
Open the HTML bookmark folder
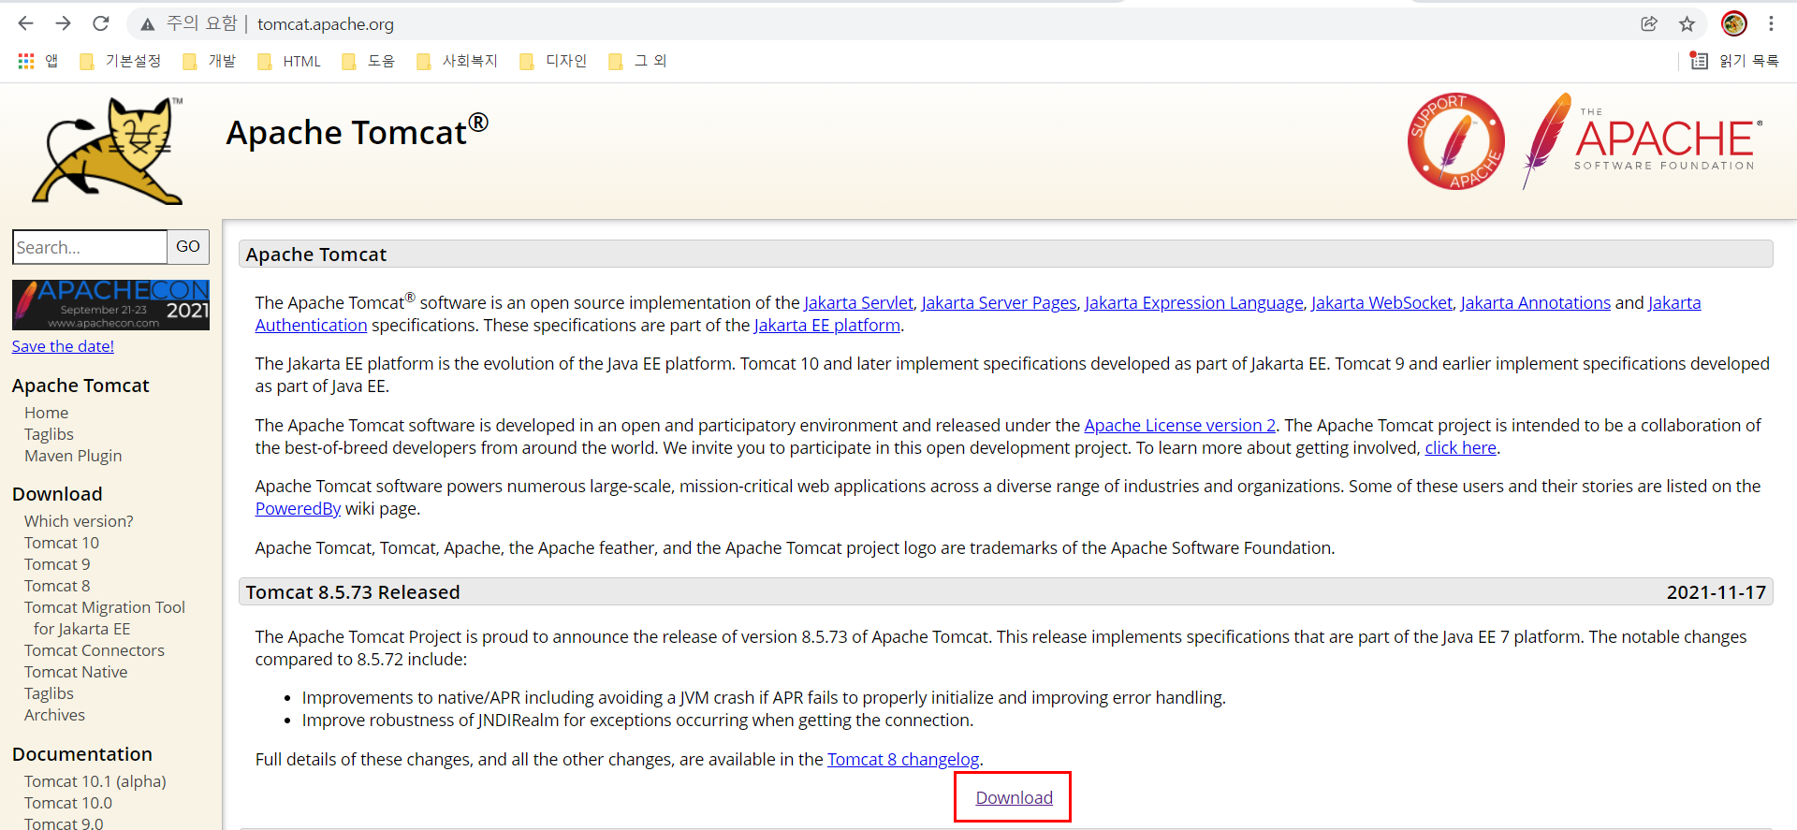click(289, 61)
